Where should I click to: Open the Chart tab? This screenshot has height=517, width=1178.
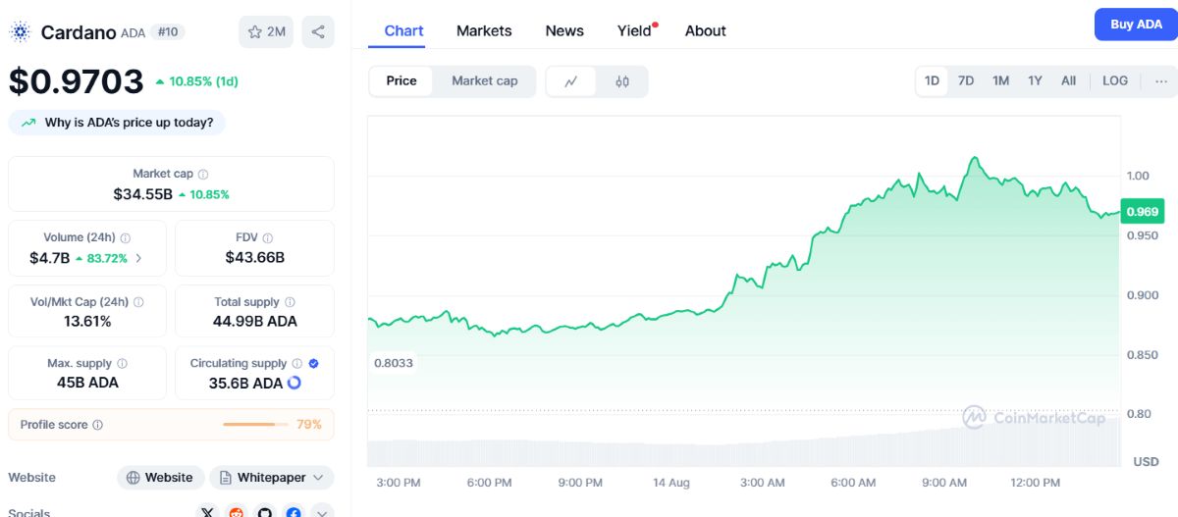click(403, 31)
